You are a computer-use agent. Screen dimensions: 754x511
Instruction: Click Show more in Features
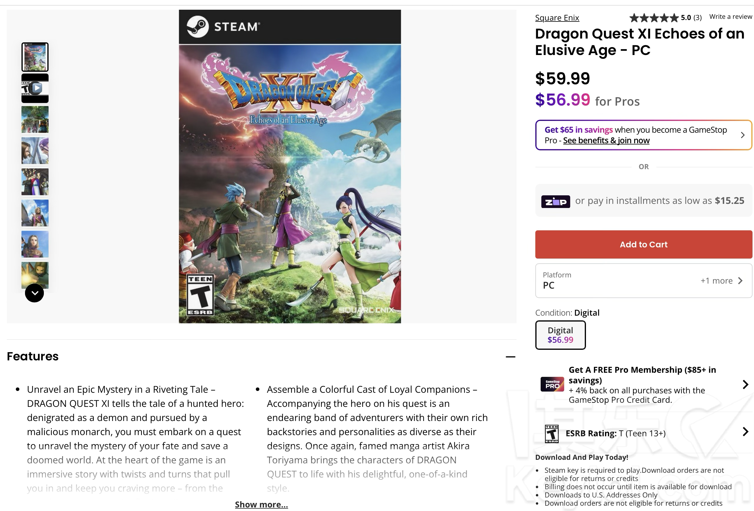click(261, 504)
